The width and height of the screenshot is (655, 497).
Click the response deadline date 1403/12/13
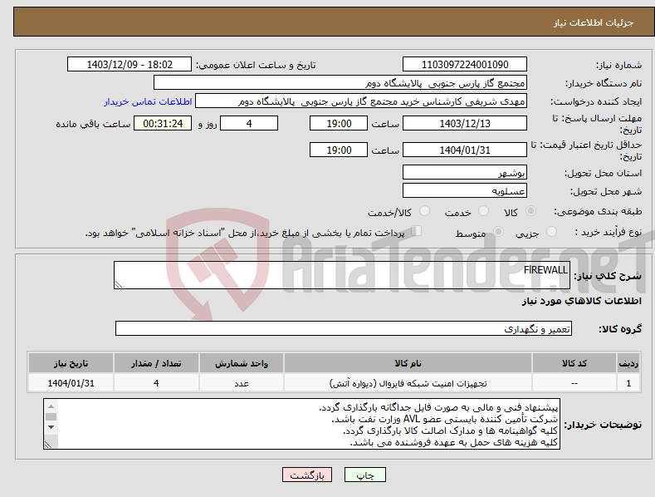coord(465,123)
